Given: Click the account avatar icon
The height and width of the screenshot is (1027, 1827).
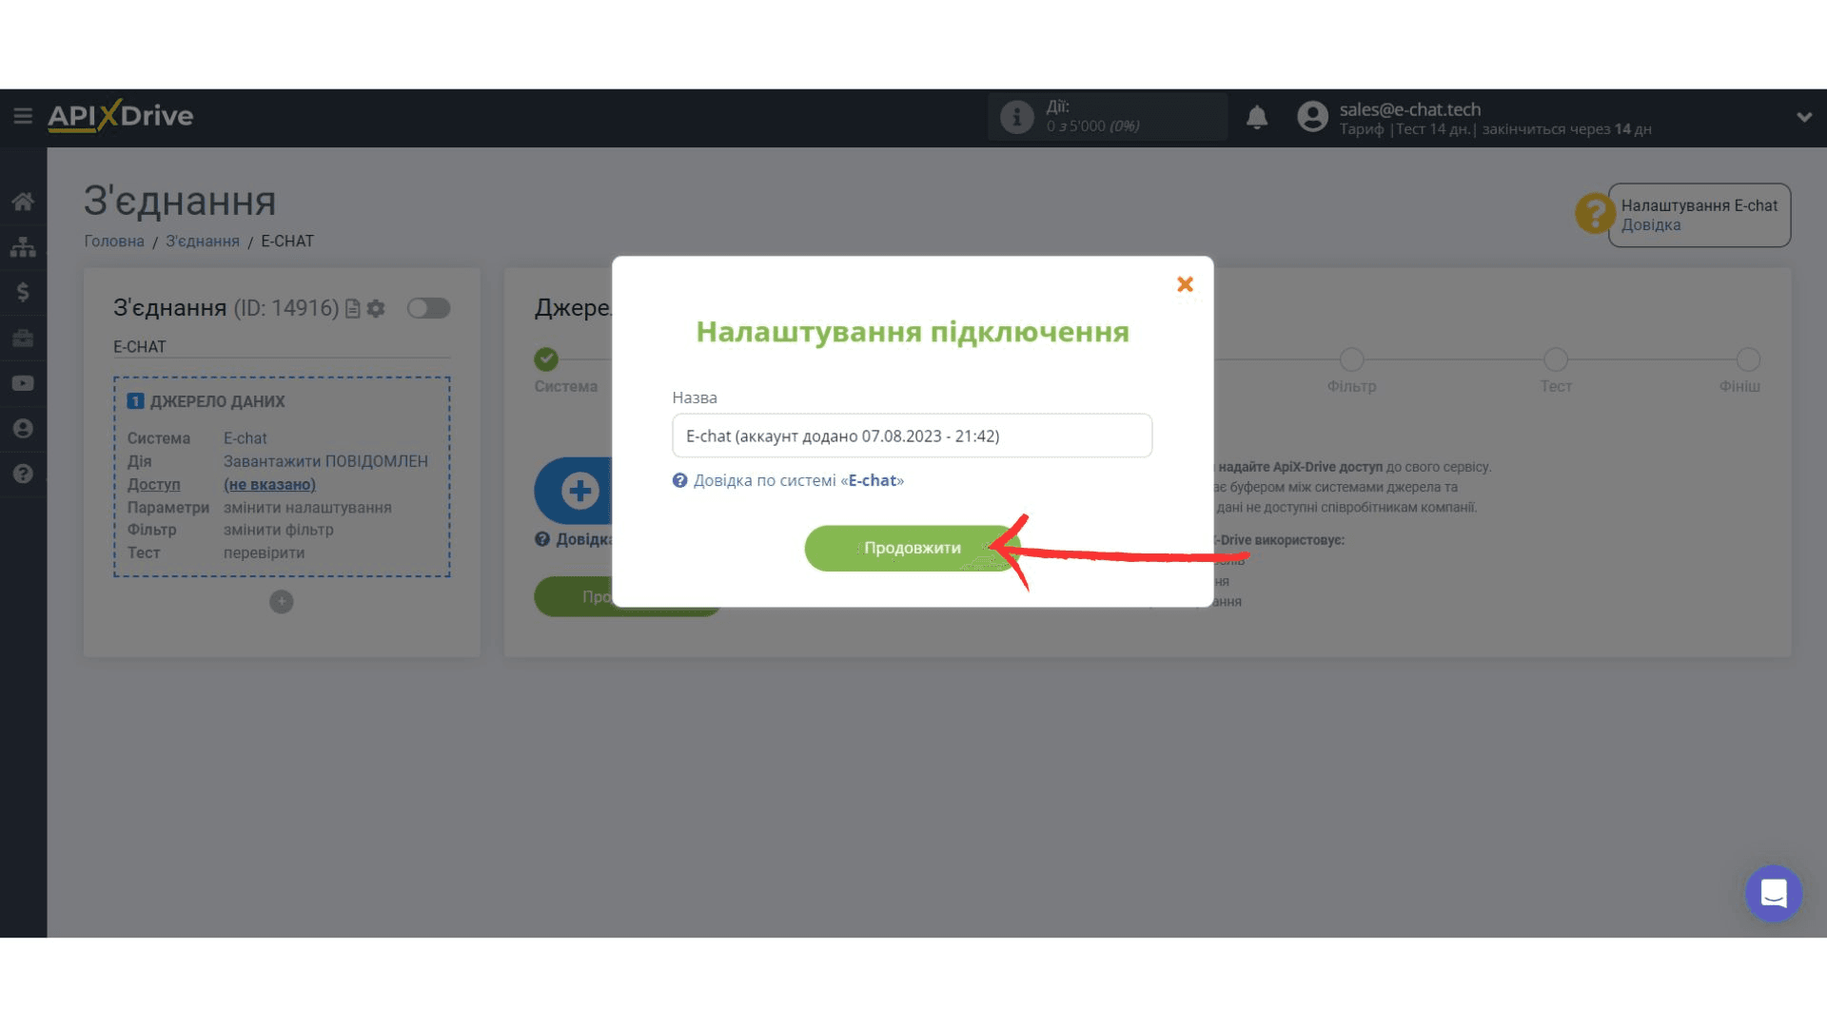Looking at the screenshot, I should [x=1312, y=117].
